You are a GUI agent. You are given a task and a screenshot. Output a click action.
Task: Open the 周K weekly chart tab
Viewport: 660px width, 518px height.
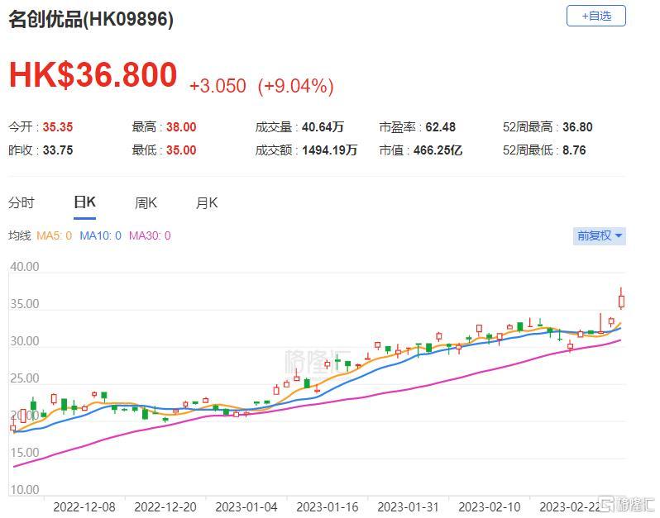(146, 203)
